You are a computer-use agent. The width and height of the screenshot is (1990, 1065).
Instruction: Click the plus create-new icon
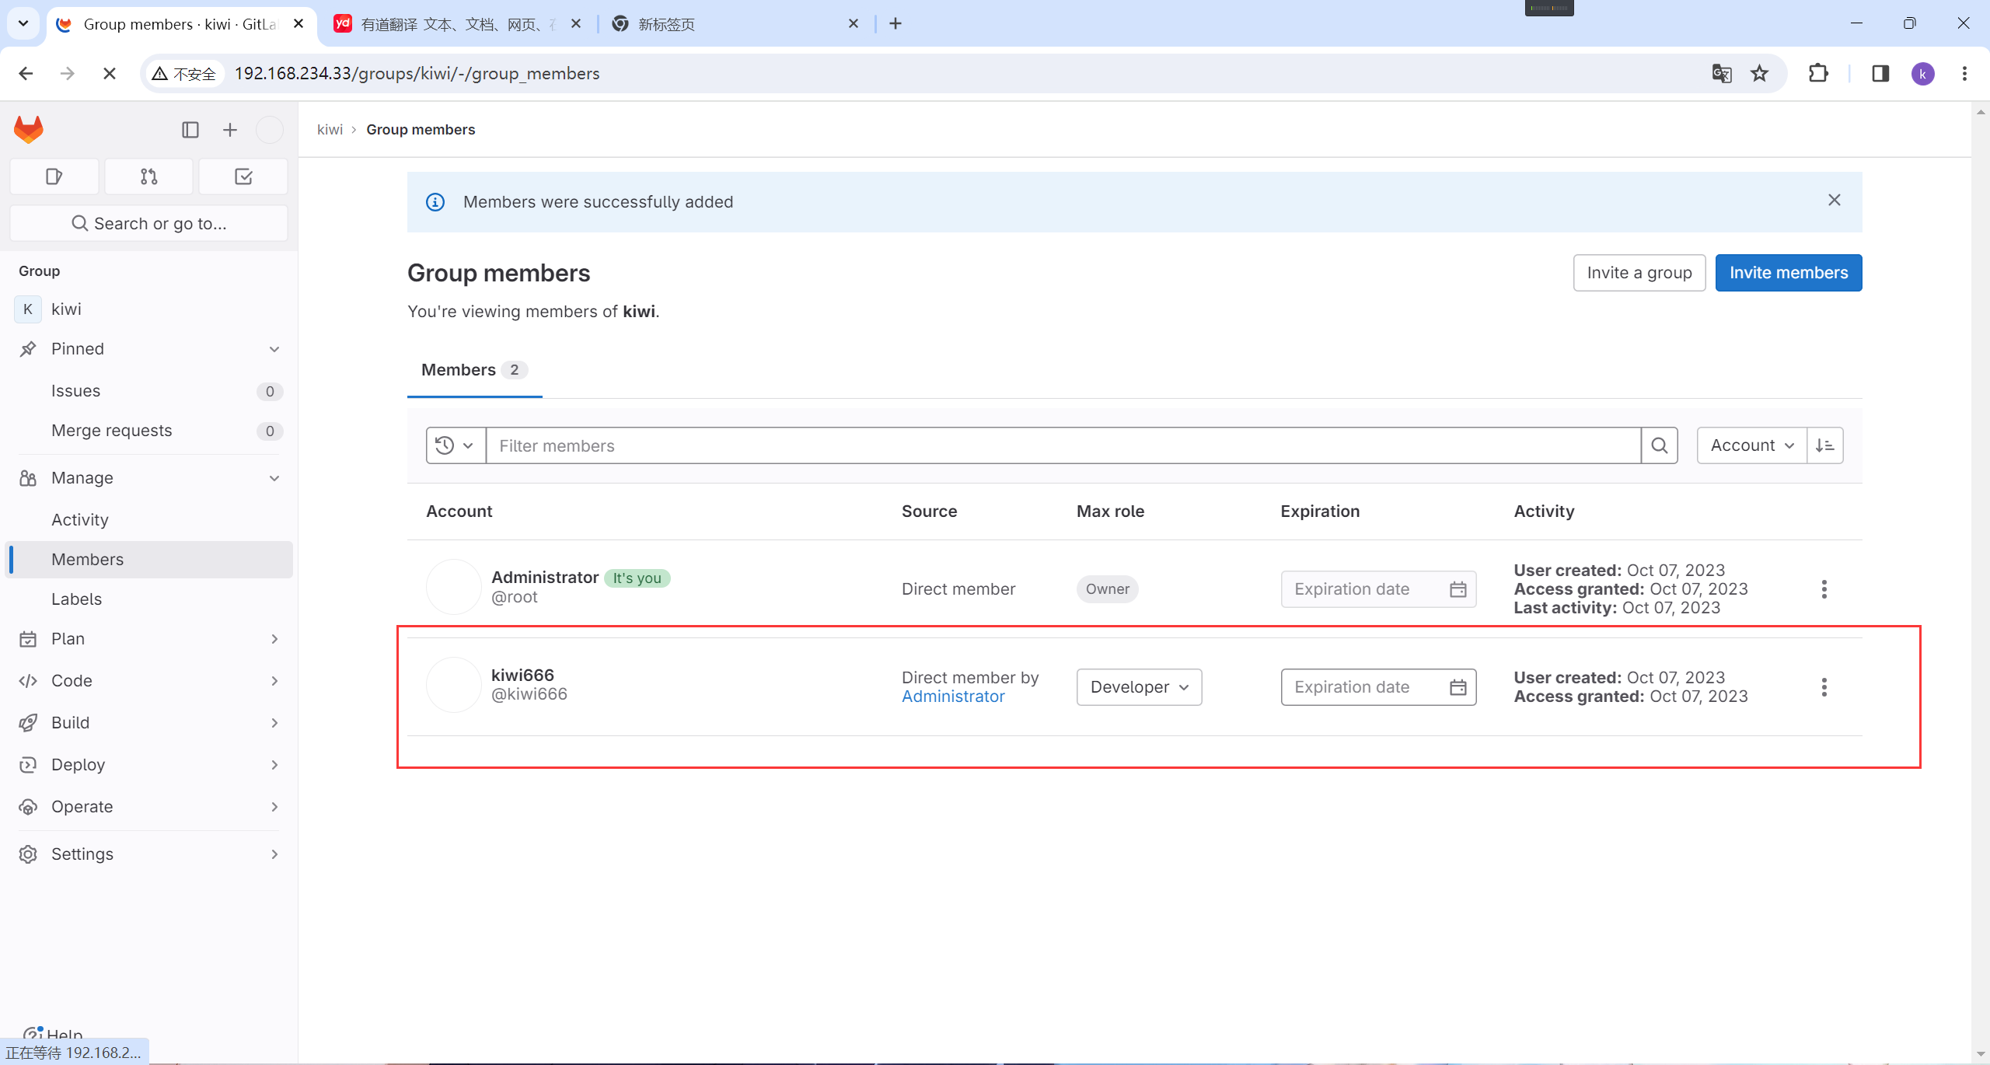pos(229,130)
